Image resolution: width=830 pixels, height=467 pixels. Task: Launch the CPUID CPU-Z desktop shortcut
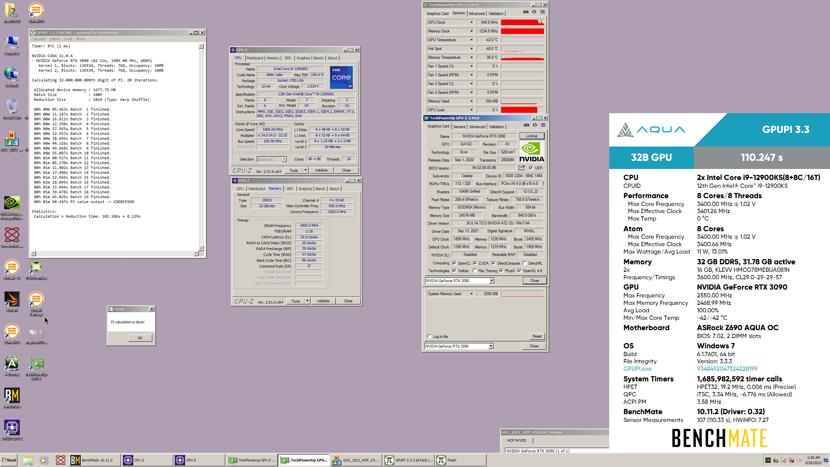click(12, 430)
